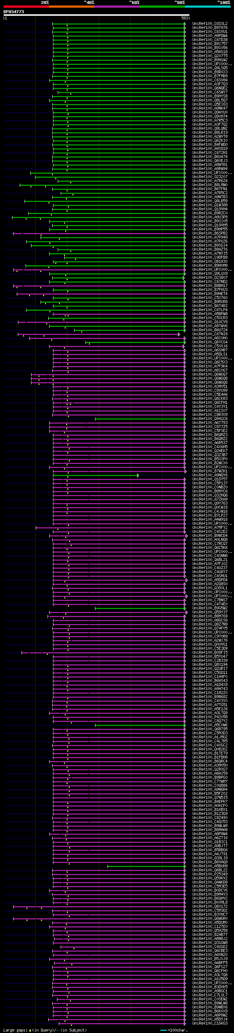Select hit label UniRef100_C1GKG3
This screenshot has height=1033, width=234.
210,1023
